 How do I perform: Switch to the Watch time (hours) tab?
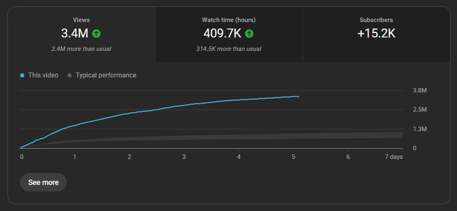click(x=229, y=35)
